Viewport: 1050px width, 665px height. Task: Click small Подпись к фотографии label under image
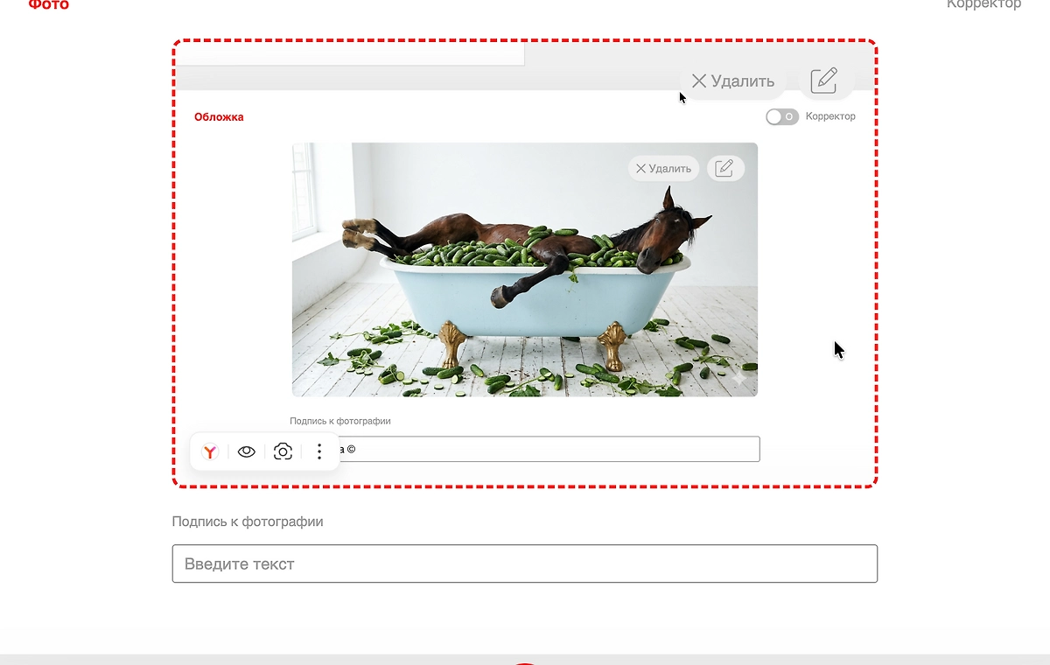(x=340, y=421)
